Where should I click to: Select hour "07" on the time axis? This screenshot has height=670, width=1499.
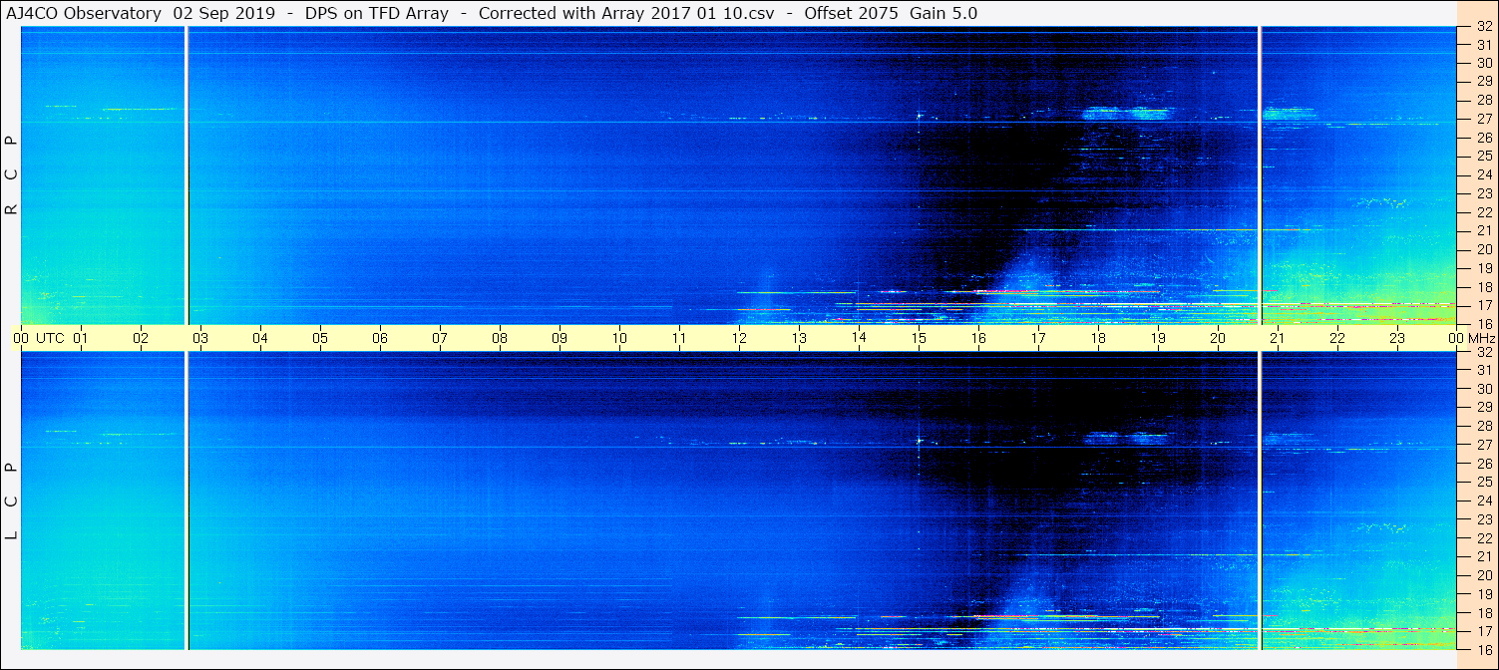pos(440,338)
